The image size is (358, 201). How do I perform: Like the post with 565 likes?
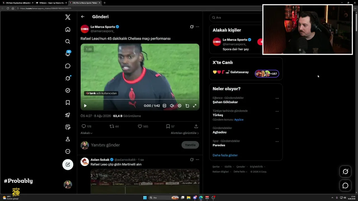(x=143, y=126)
